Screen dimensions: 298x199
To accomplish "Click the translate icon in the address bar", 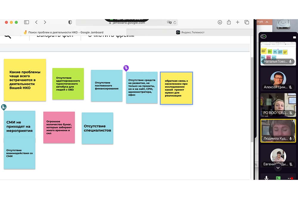I will pos(169,22).
